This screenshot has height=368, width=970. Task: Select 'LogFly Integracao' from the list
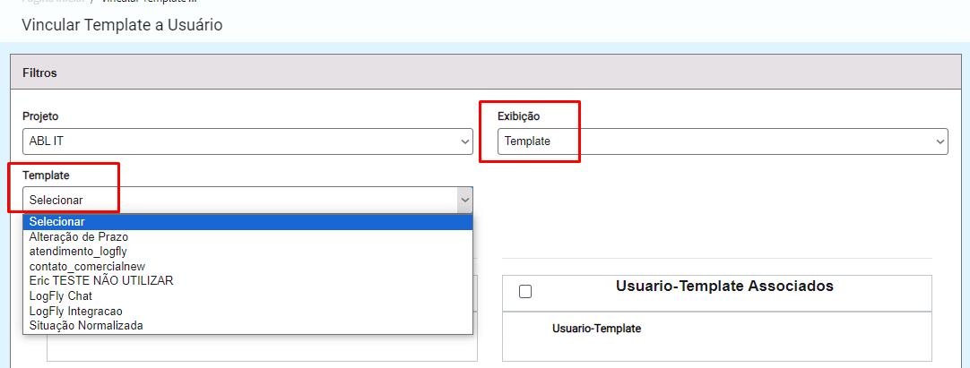[247, 311]
